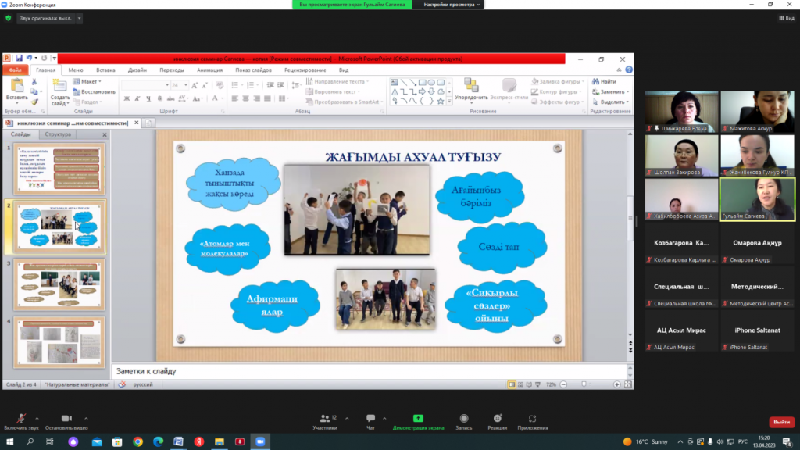Click the green Демонстрация экрана share icon
The width and height of the screenshot is (800, 450).
[418, 419]
